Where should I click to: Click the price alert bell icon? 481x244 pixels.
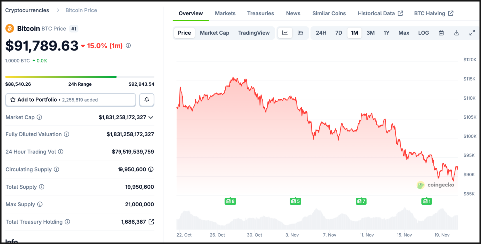[x=147, y=100]
